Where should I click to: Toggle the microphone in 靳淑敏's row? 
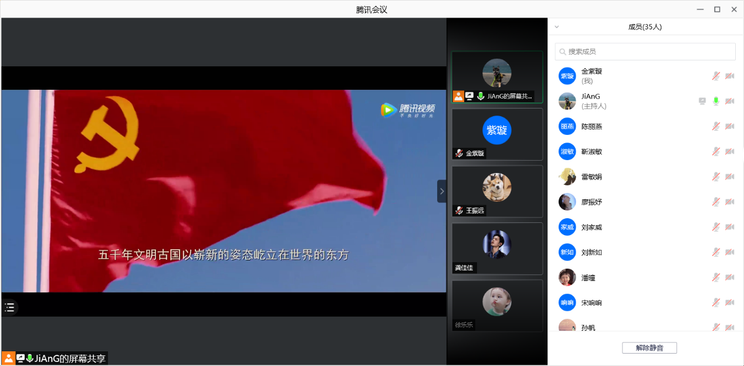[716, 151]
